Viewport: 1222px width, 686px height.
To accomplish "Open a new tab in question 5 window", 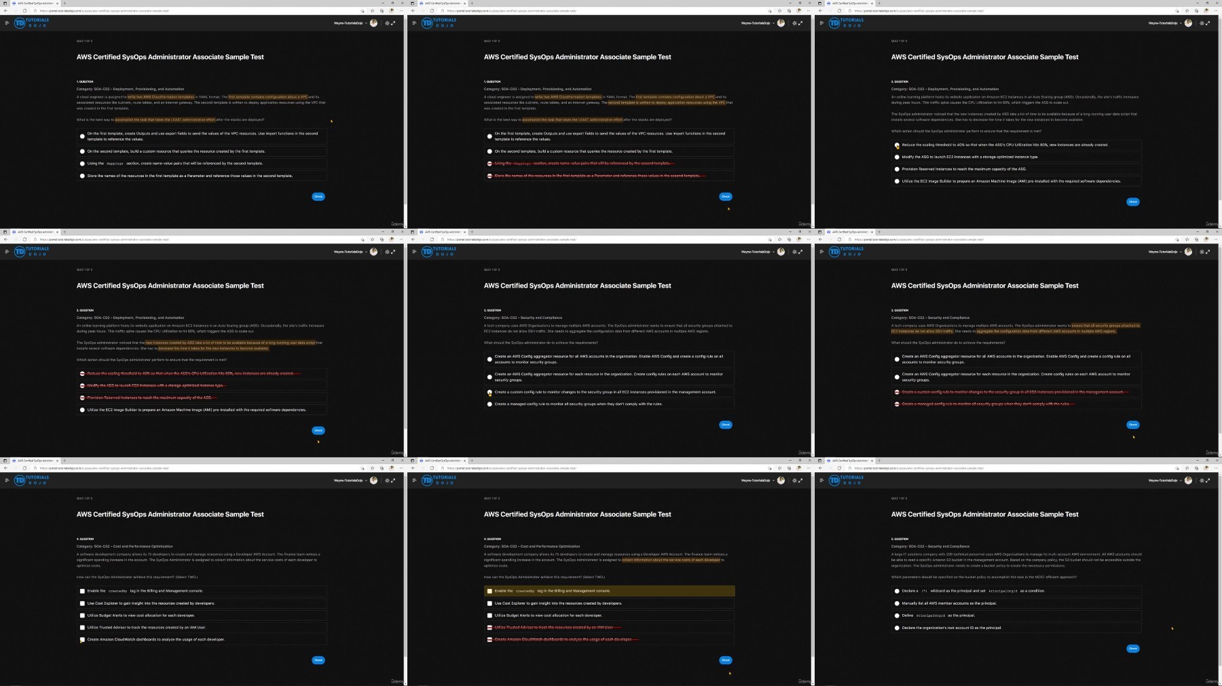I will (x=879, y=461).
